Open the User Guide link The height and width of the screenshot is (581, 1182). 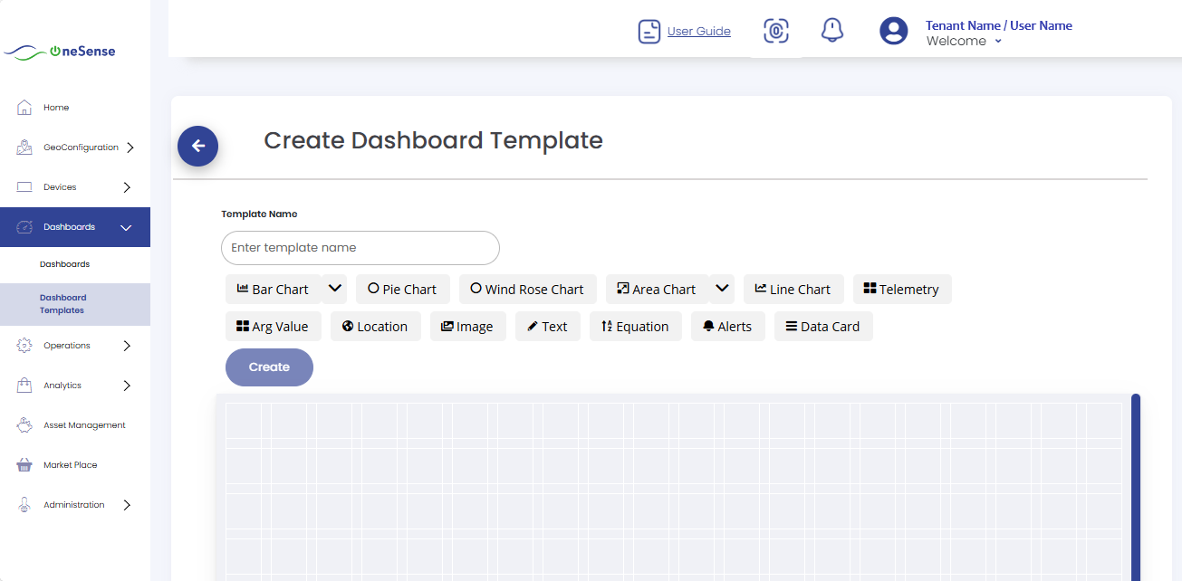coord(697,30)
